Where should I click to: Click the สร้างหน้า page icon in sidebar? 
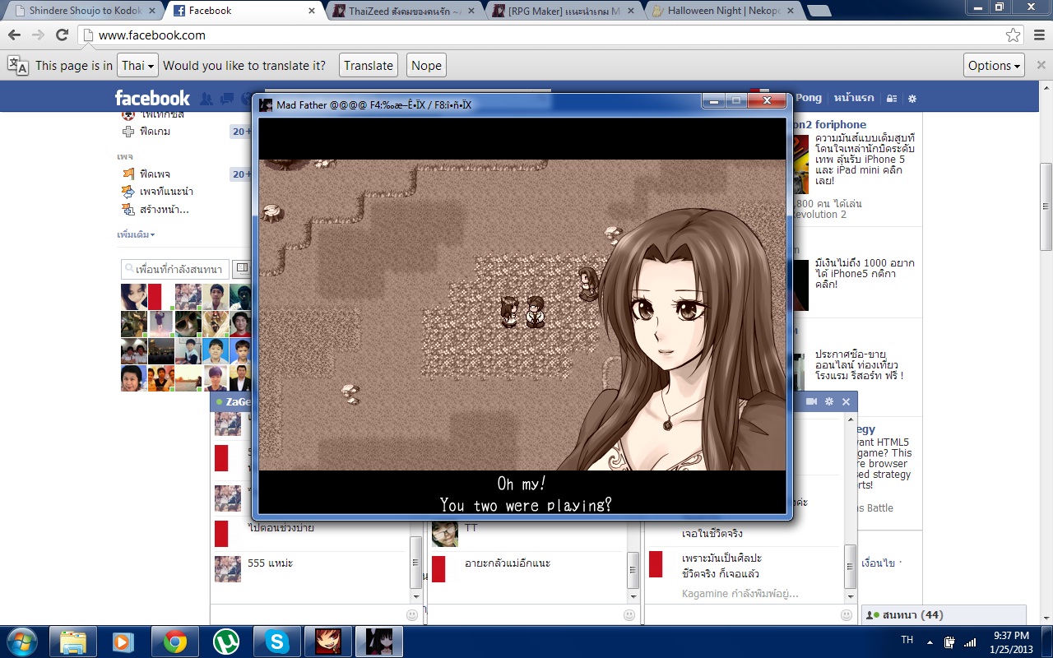128,210
